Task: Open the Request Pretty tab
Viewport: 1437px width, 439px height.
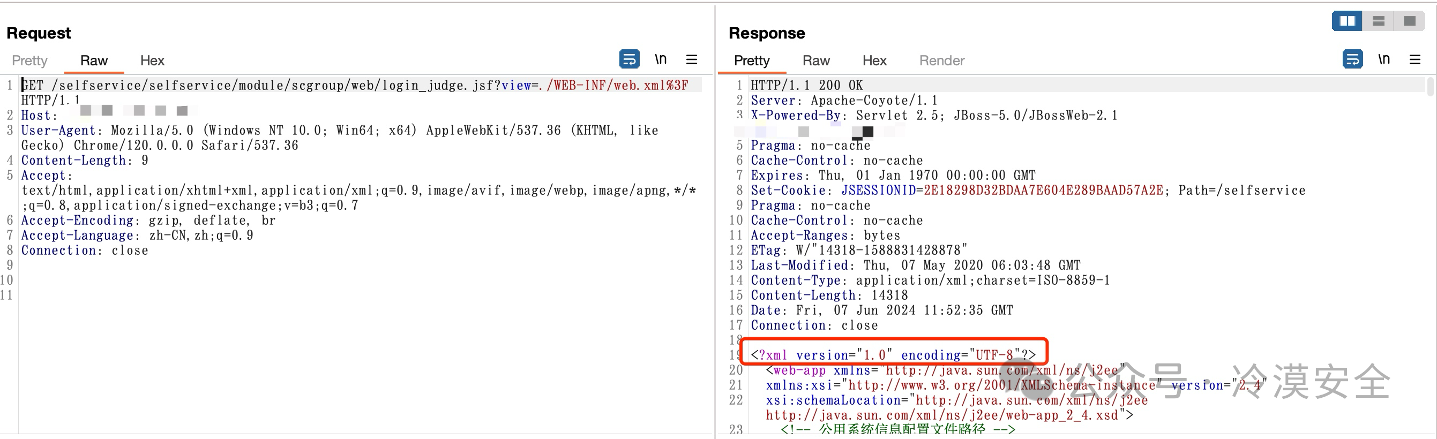Action: pos(29,60)
